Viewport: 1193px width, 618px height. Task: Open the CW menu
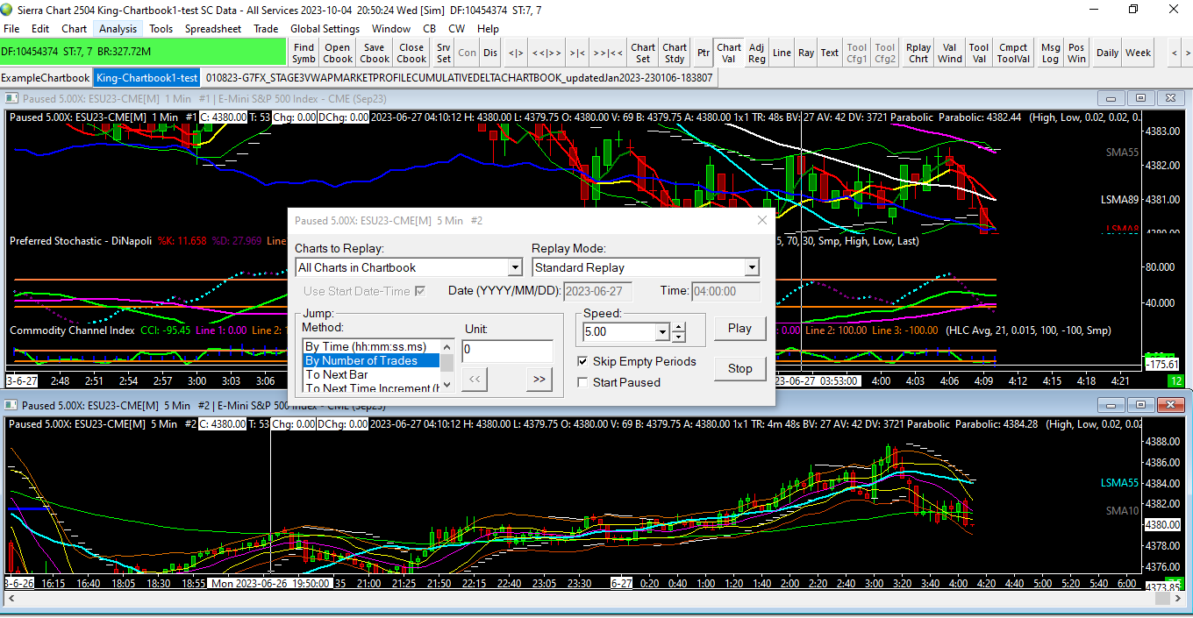(x=457, y=28)
